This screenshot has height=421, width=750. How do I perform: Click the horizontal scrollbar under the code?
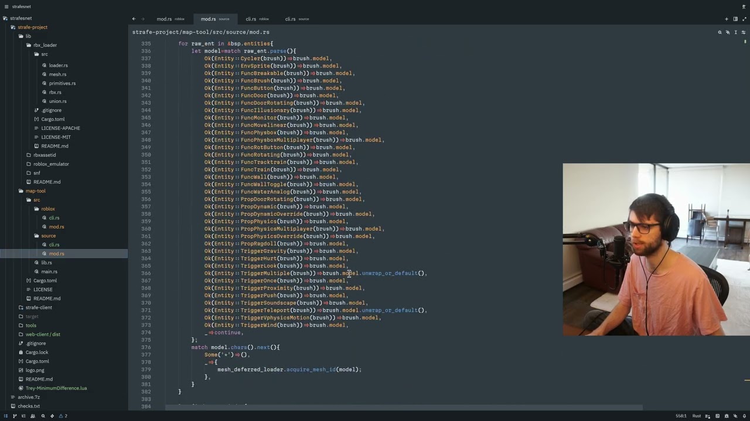click(x=404, y=407)
